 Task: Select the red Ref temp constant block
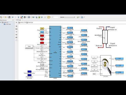[x=42, y=36]
